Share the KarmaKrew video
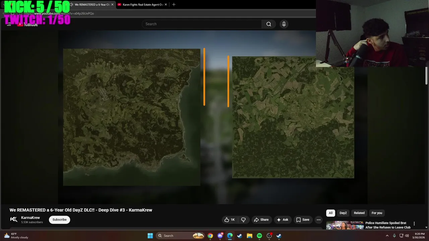The image size is (429, 241). click(261, 220)
